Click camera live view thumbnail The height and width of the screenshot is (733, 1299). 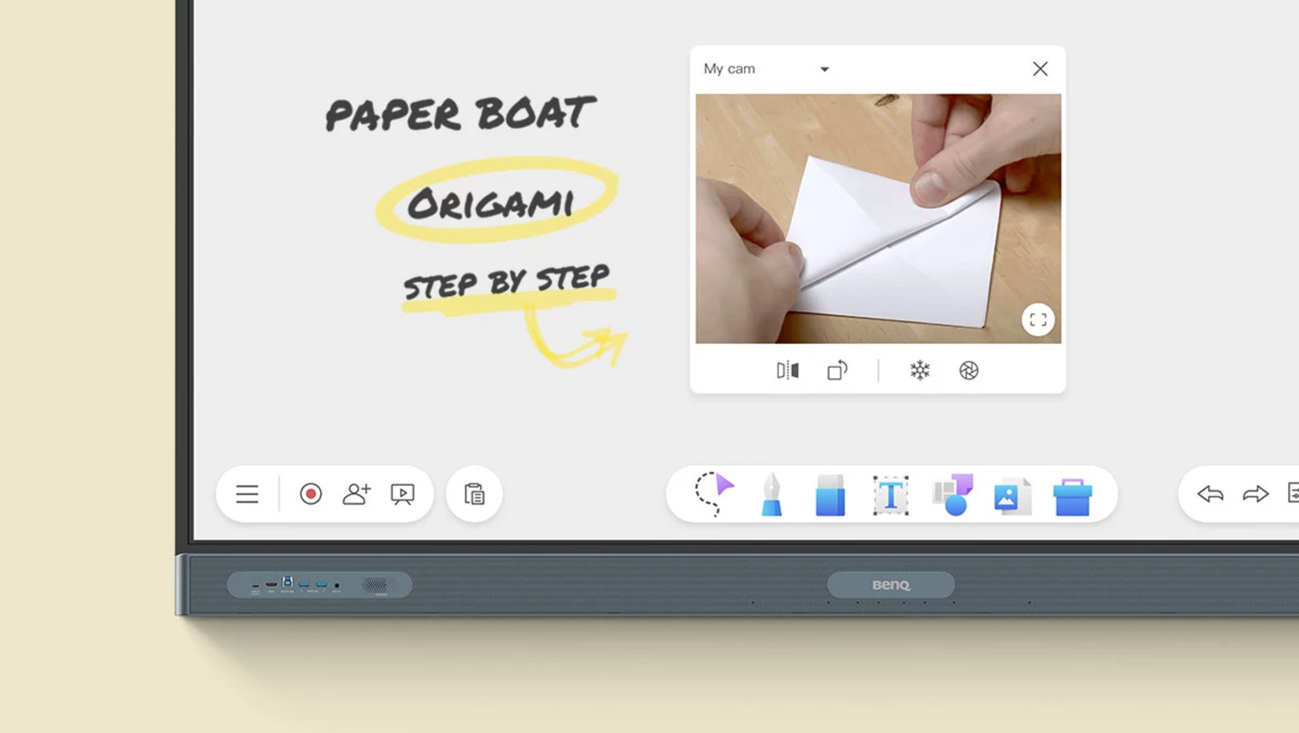877,218
